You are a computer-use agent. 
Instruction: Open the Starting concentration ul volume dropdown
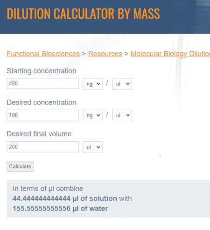tap(122, 84)
